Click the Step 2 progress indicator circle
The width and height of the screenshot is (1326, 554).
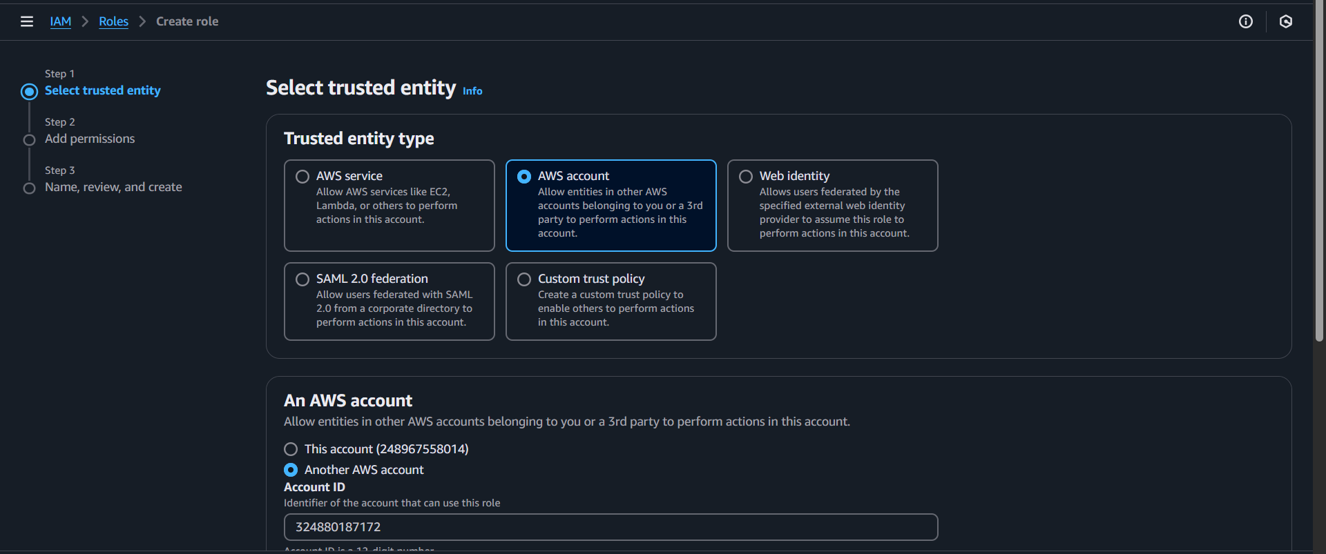tap(29, 140)
